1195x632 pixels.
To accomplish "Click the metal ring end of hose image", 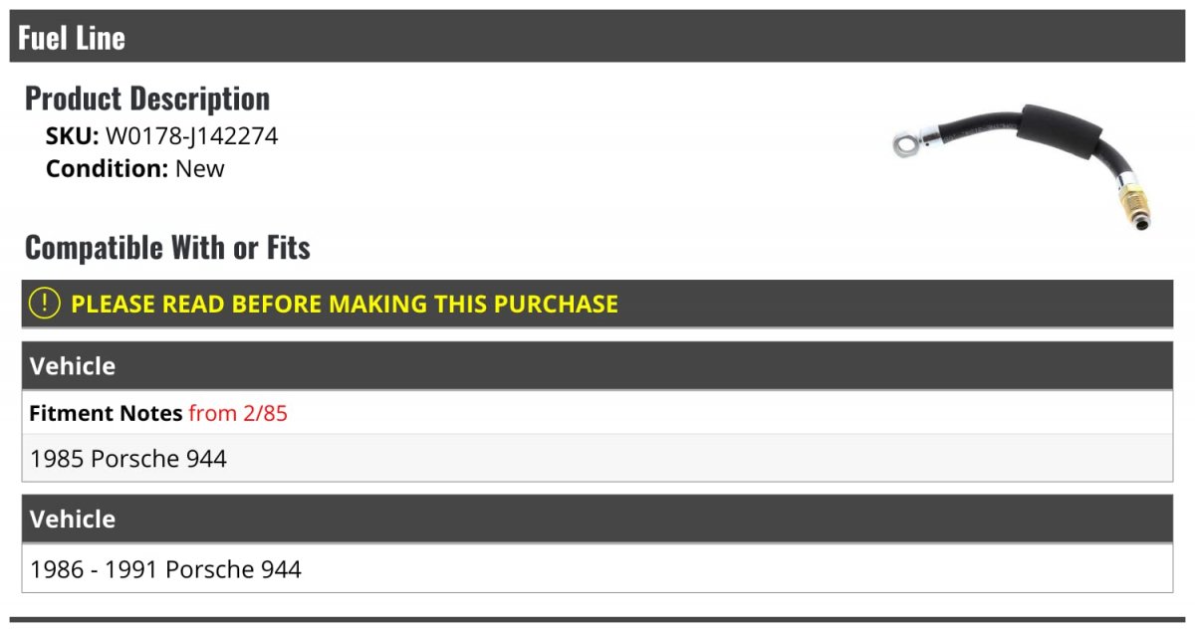I will 907,145.
